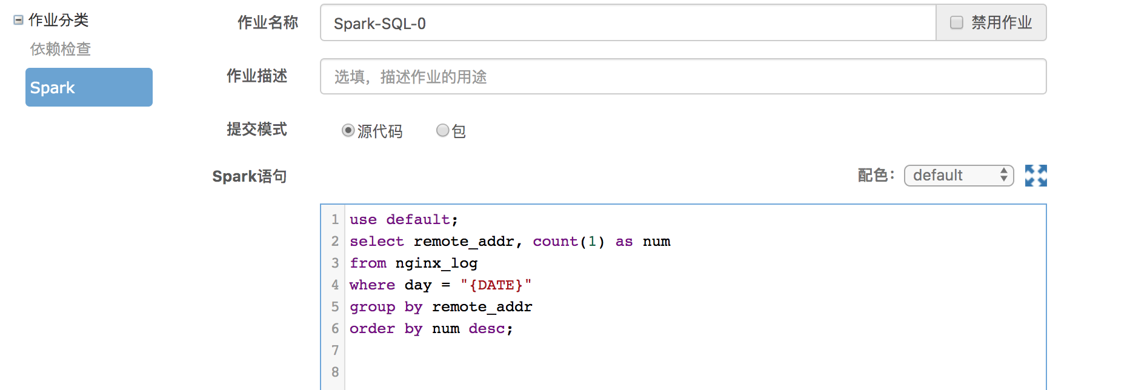Screen dimensions: 1127x390
Task: Click the "{DATE}" string in editor
Action: coord(496,285)
